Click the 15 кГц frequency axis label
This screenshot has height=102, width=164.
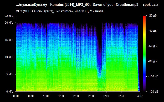click(x=9, y=40)
